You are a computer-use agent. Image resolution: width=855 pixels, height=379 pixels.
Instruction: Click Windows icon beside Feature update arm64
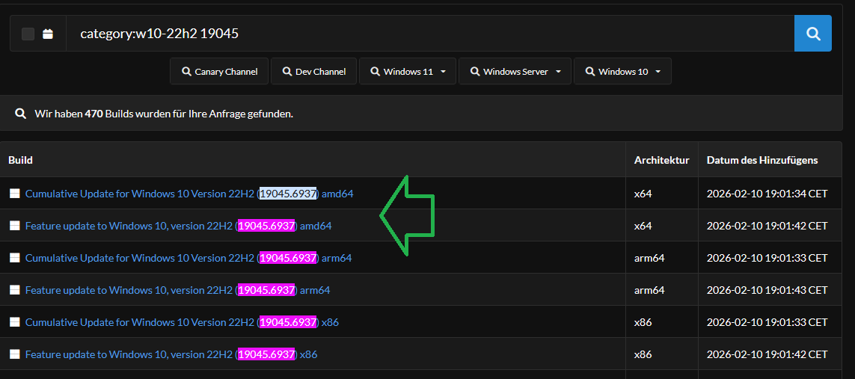(15, 290)
